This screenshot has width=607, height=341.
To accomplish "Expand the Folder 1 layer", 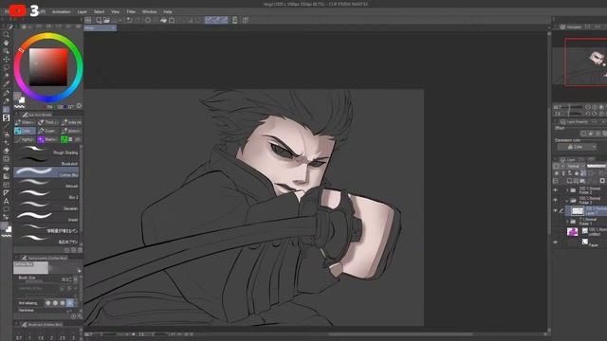I will [x=567, y=222].
